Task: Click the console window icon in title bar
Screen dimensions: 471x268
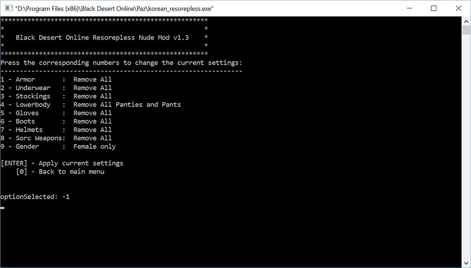Action: [8, 8]
